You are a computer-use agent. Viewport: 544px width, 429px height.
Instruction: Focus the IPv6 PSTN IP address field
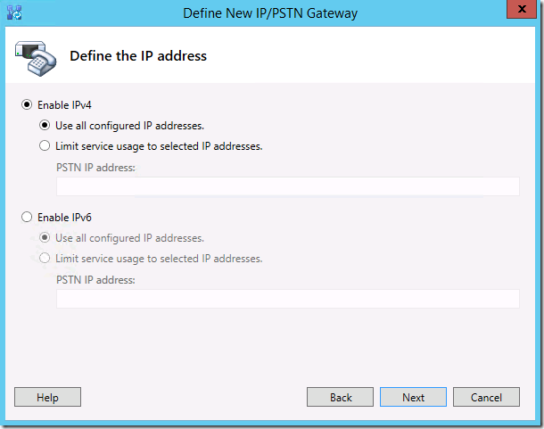(x=288, y=299)
